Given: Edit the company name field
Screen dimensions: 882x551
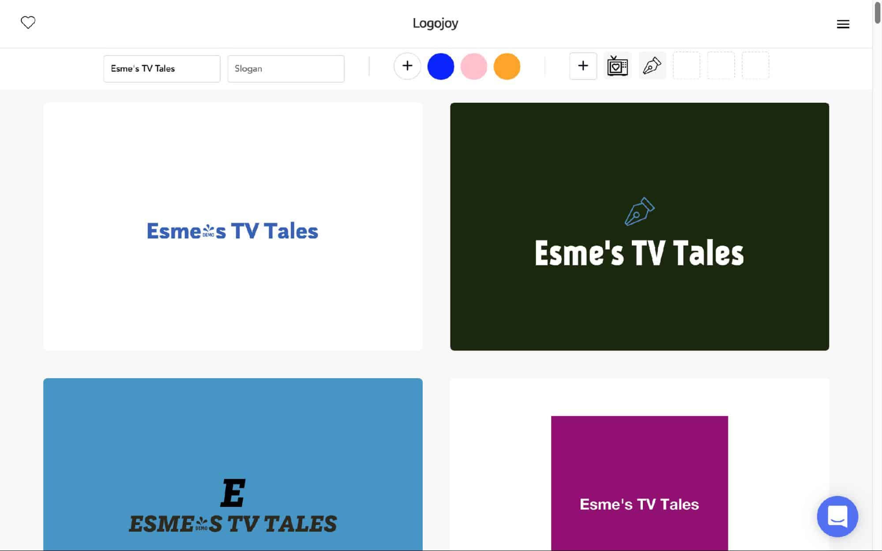Looking at the screenshot, I should (162, 69).
